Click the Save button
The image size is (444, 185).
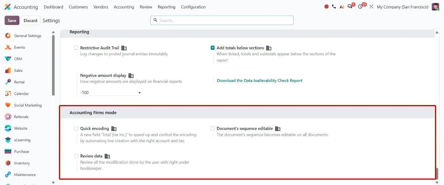(x=12, y=21)
